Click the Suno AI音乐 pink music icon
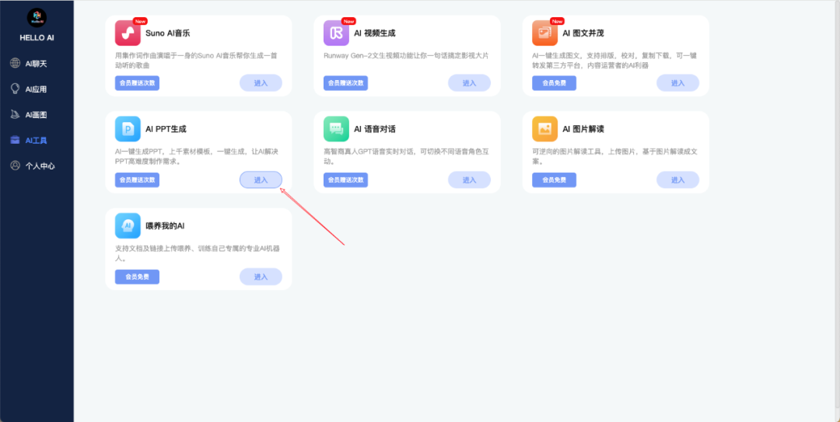 click(128, 33)
